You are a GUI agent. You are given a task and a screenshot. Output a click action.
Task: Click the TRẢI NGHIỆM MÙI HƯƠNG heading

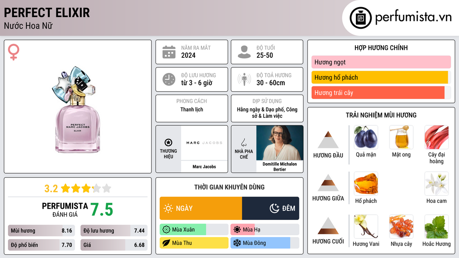[381, 115]
